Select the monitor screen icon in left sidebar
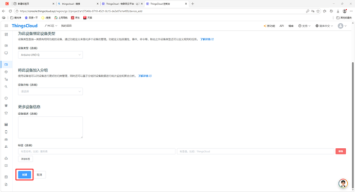Screen dimensions: 355x192 point(6,53)
